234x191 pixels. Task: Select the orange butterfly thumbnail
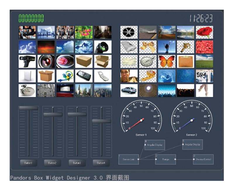pyautogui.click(x=167, y=61)
